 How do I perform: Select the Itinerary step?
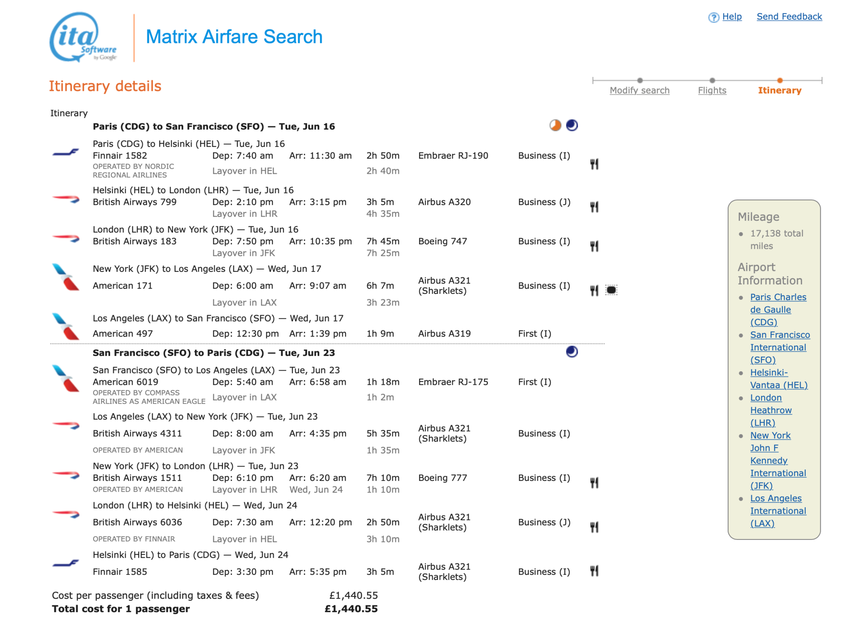tap(780, 90)
